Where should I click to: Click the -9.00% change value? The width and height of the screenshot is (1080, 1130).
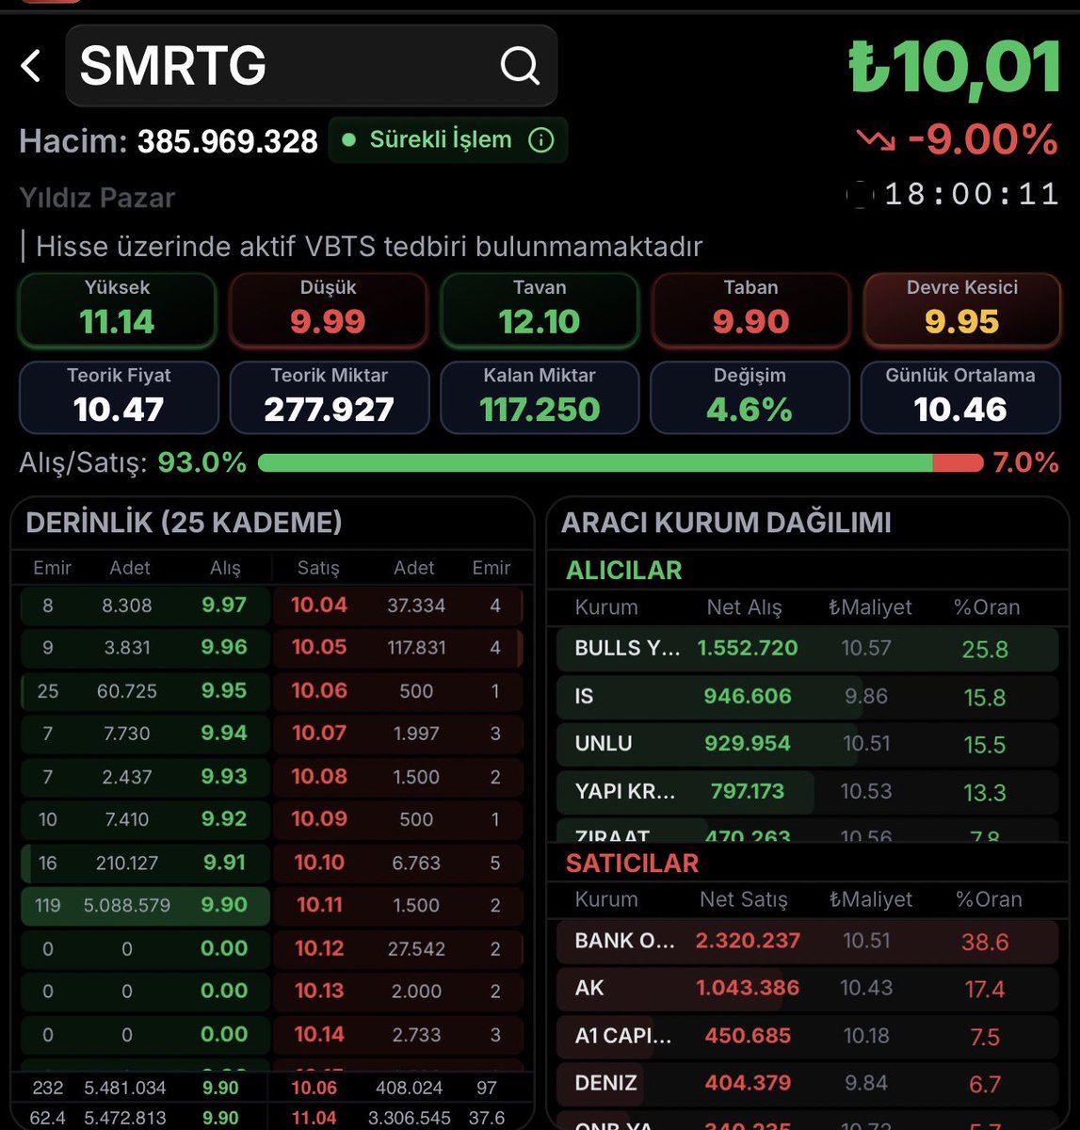click(x=983, y=140)
